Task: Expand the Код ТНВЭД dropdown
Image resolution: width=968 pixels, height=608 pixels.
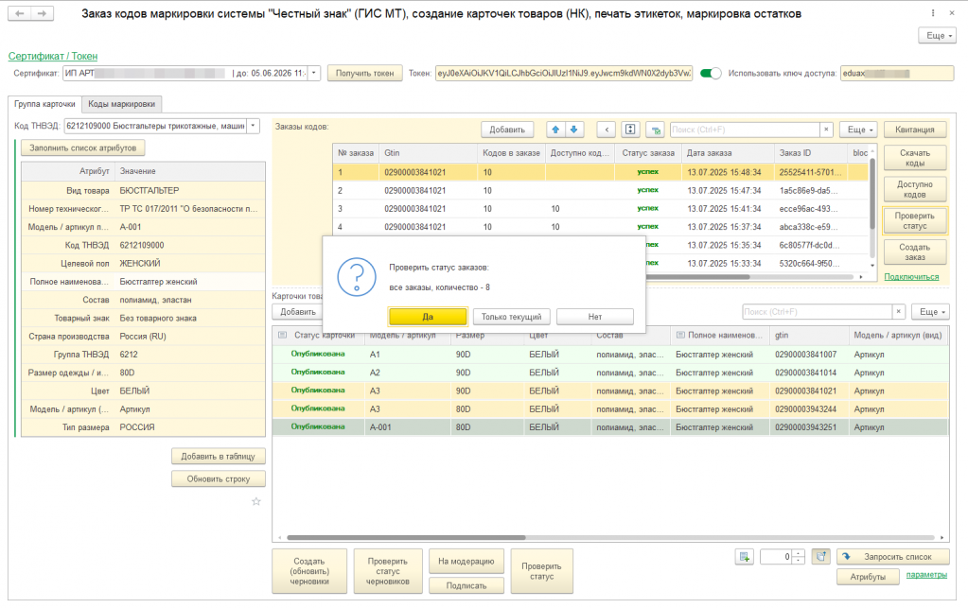Action: point(252,126)
